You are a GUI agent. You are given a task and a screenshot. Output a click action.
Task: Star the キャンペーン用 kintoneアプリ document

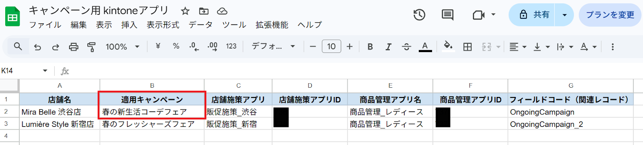click(x=185, y=11)
